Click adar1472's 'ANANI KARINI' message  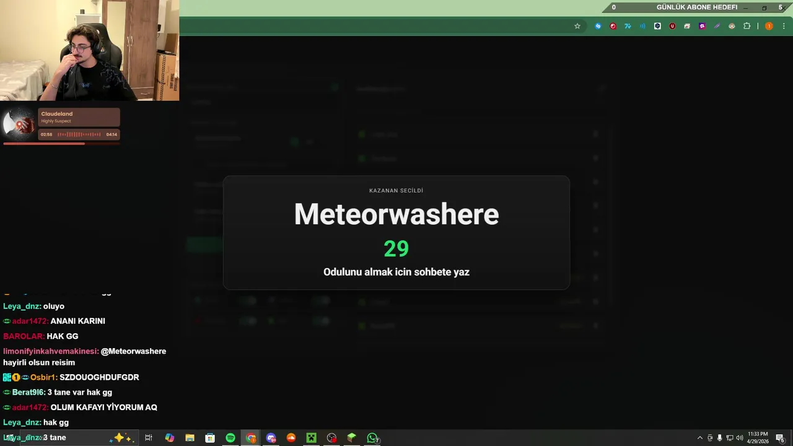pos(78,321)
